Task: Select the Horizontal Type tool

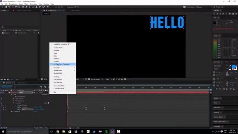Action: [x=29, y=7]
